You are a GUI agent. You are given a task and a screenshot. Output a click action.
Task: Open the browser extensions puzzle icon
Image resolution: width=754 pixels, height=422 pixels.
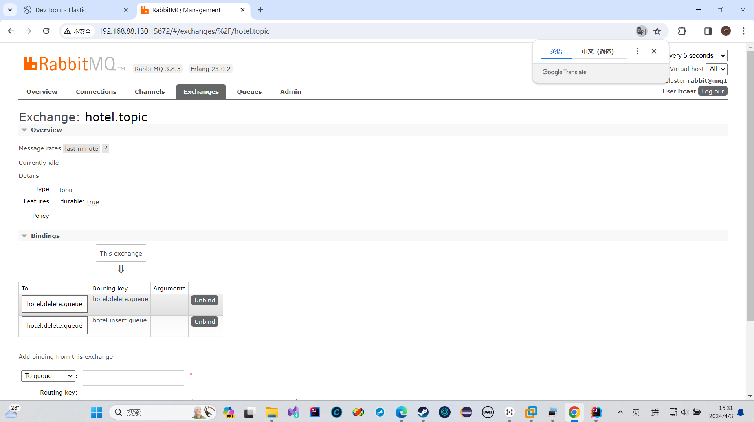tap(682, 31)
